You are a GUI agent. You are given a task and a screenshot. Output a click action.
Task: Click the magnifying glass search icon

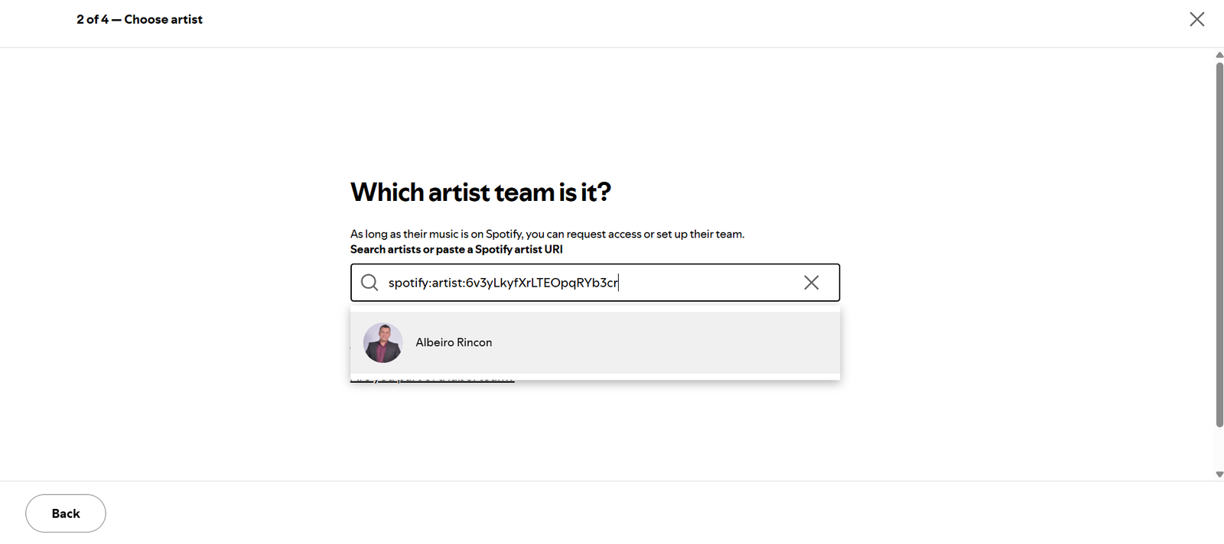[x=369, y=283]
